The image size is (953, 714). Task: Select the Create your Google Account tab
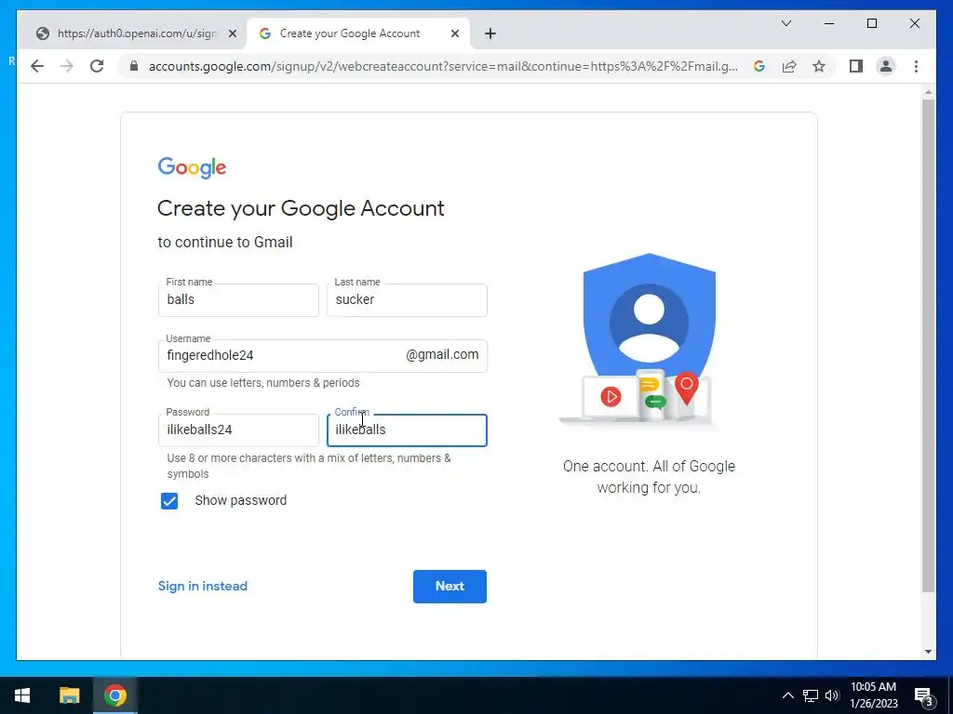tap(358, 34)
